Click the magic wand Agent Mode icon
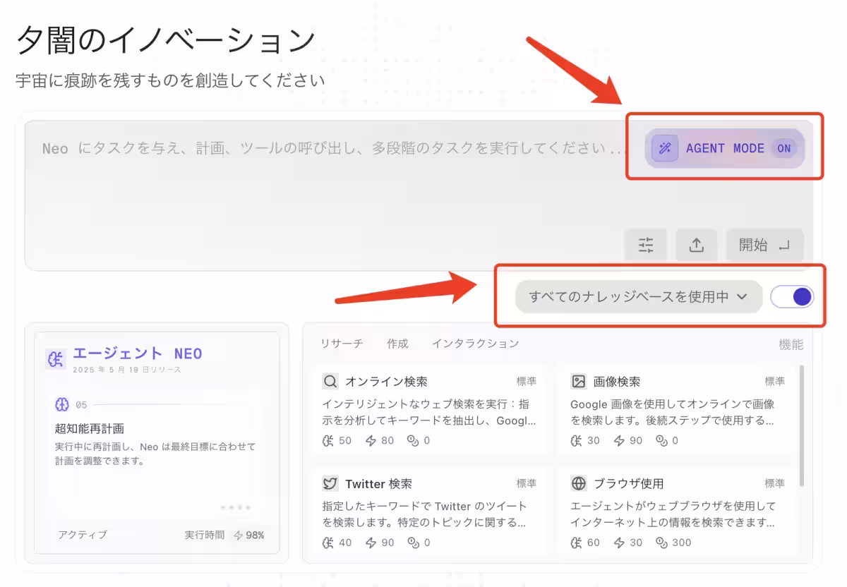847x587 pixels. click(x=664, y=148)
